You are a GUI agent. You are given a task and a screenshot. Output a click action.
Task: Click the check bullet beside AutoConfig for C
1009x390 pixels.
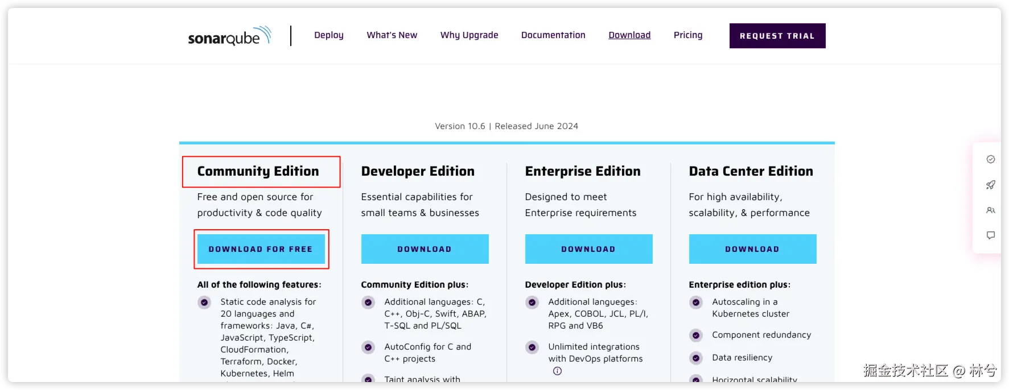368,347
